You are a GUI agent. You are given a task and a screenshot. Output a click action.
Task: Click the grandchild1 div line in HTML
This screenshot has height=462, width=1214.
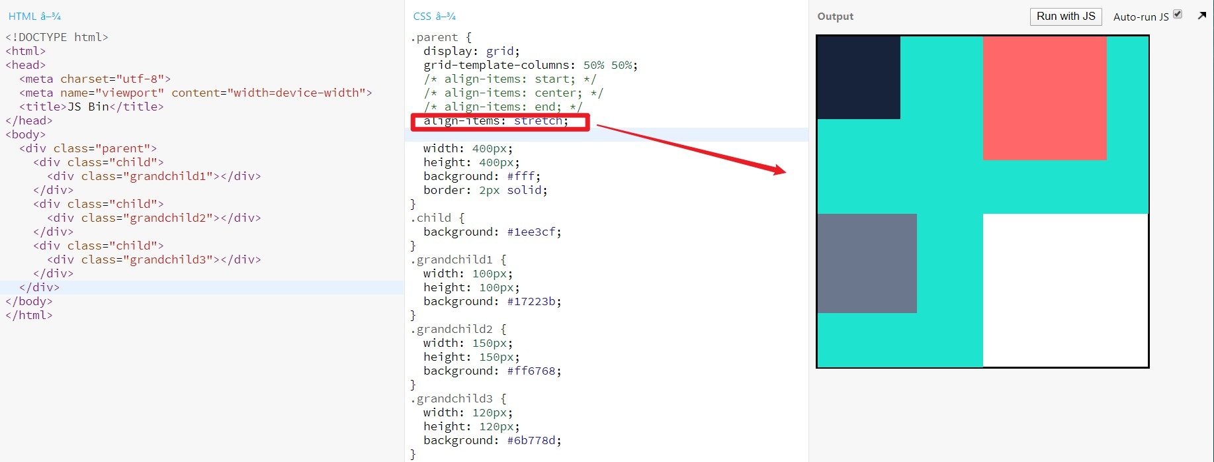pos(154,176)
